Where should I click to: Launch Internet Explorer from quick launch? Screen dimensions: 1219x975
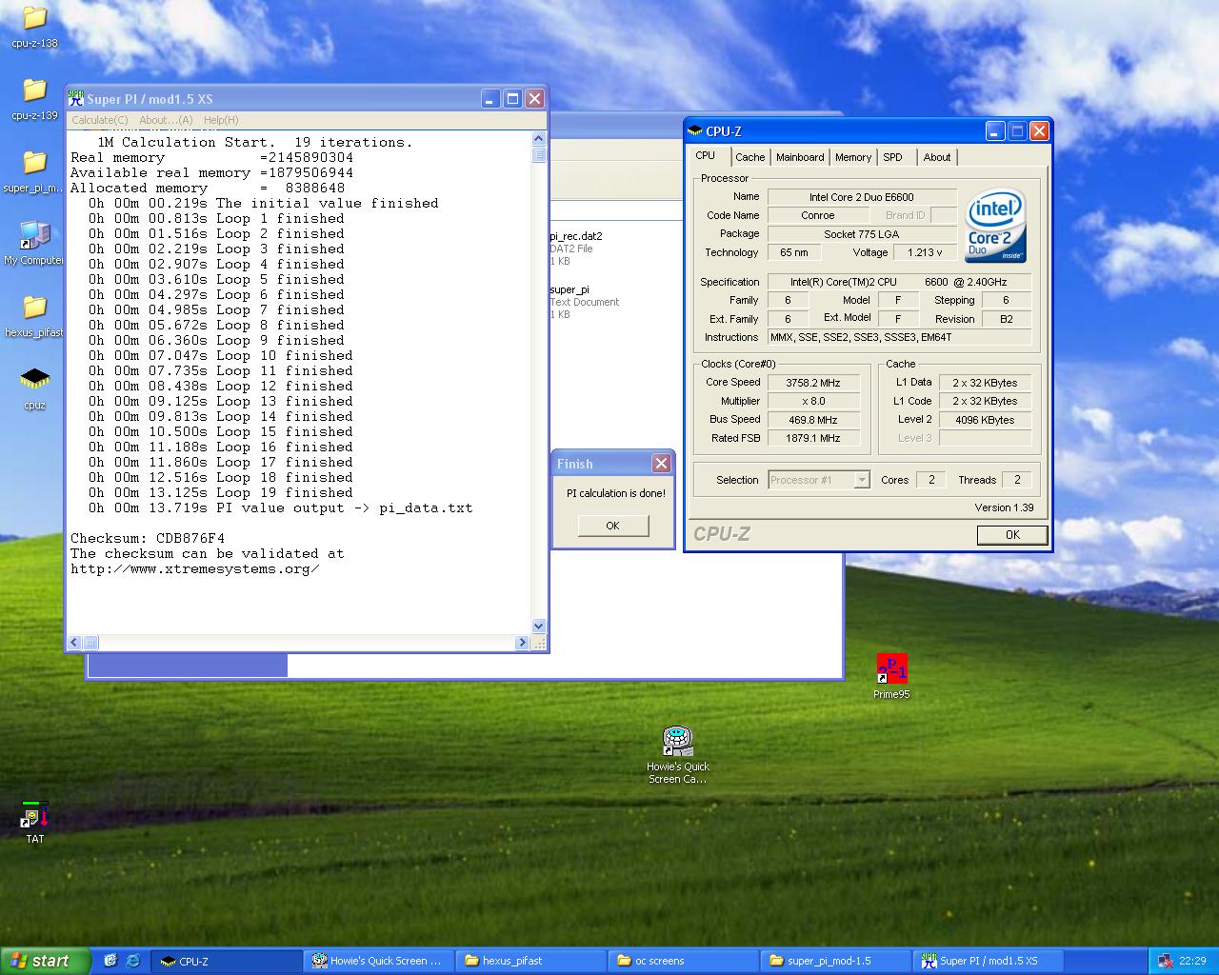132,961
